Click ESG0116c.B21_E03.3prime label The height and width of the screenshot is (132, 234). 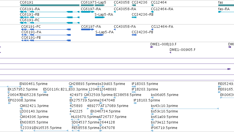click(x=65, y=89)
